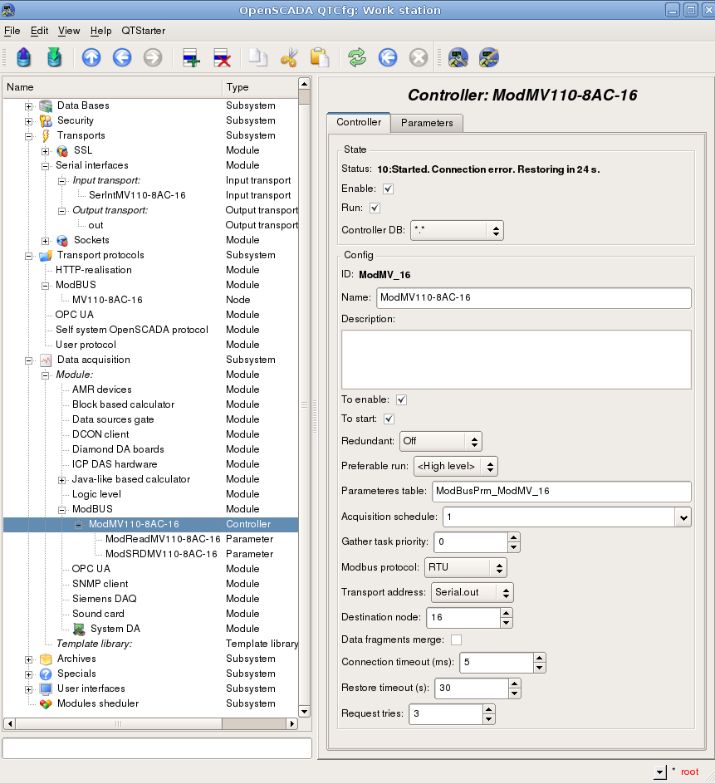Open the QTStarter menu
The image size is (715, 784).
142,31
